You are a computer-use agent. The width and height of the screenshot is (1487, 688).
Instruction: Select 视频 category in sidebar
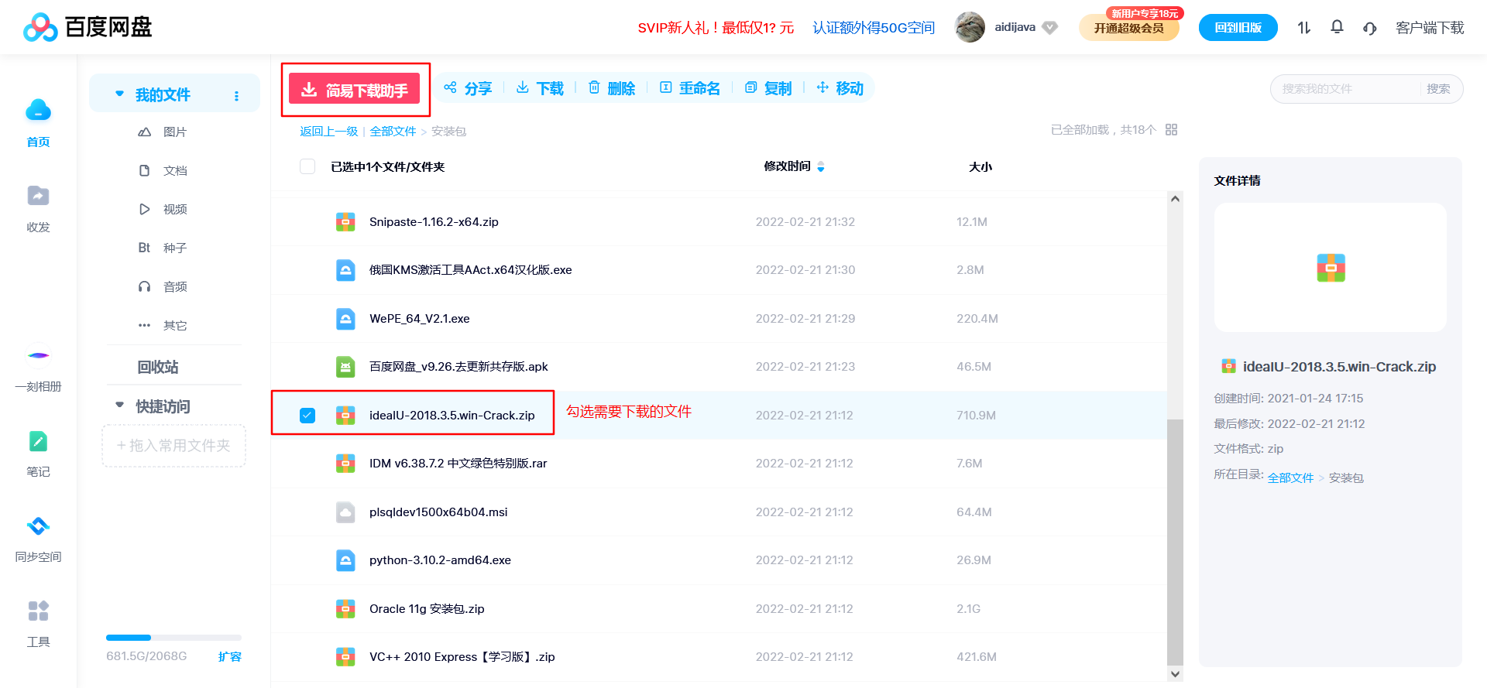tap(163, 210)
